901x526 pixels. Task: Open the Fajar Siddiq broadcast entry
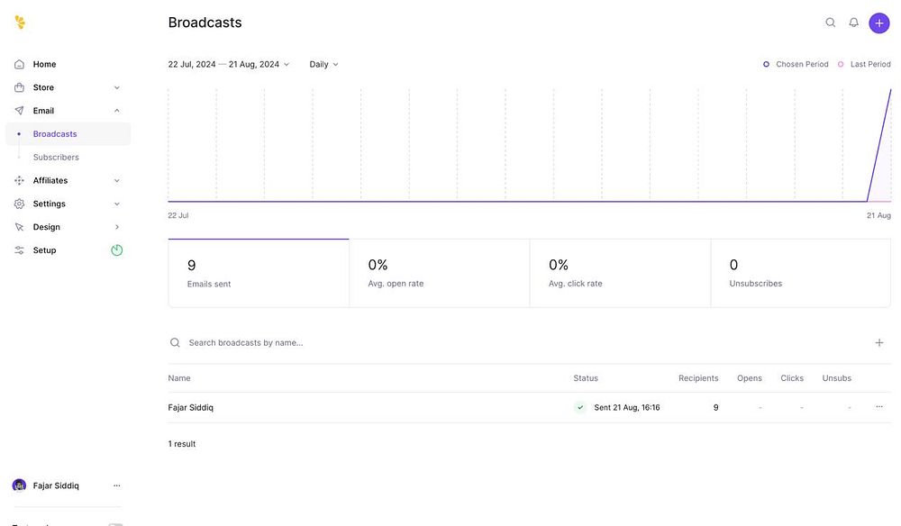click(191, 407)
